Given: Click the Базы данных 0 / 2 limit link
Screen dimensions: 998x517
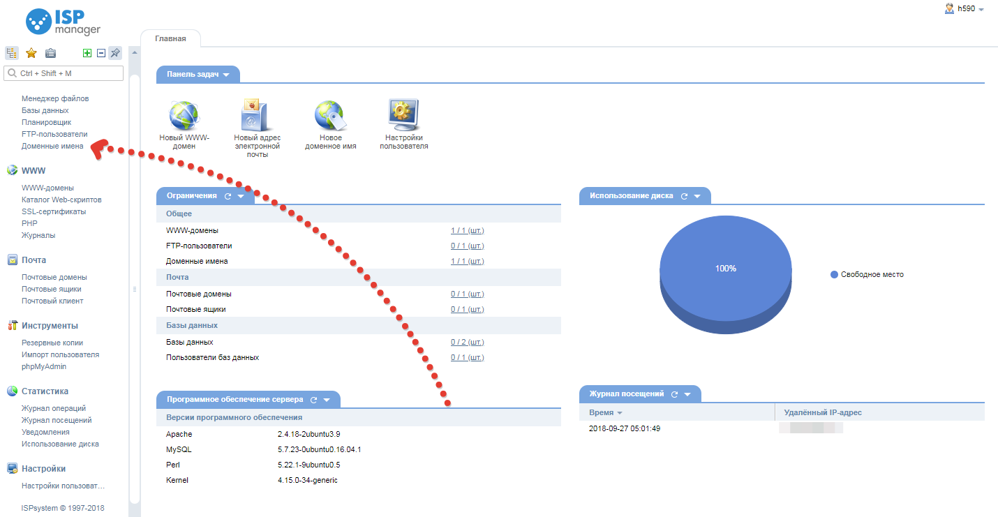Looking at the screenshot, I should coord(468,342).
